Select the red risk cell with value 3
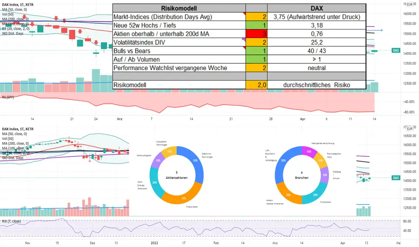This screenshot has width=419, height=247. [x=256, y=34]
